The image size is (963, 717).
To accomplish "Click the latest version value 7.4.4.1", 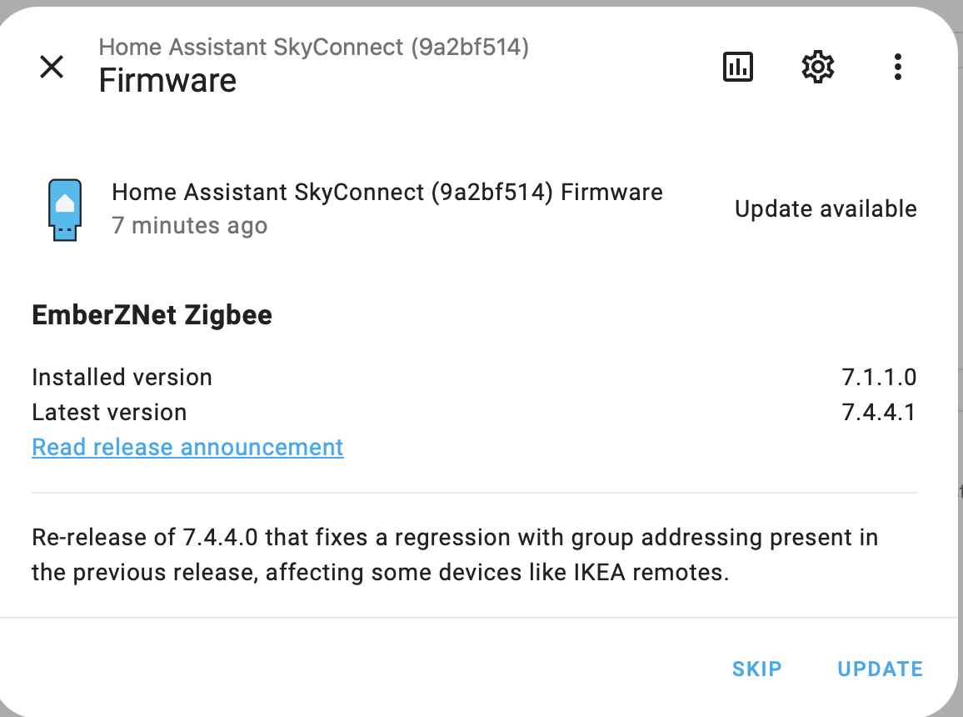I will tap(879, 412).
